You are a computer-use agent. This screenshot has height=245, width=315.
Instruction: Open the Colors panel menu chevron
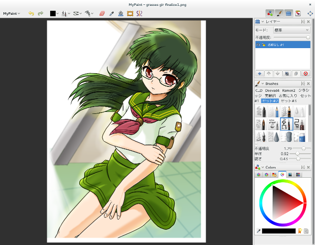click(x=262, y=167)
